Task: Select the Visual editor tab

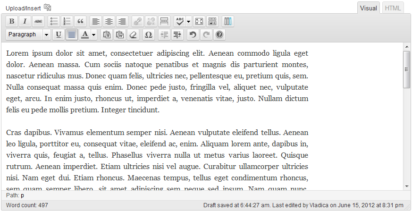Action: tap(369, 8)
